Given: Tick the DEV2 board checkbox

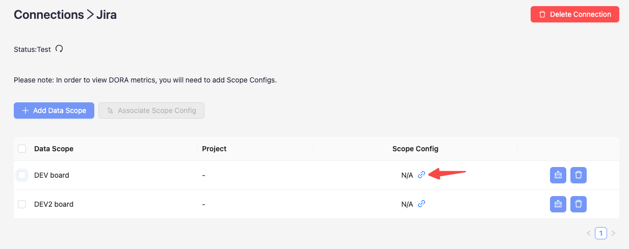Looking at the screenshot, I should [x=22, y=204].
